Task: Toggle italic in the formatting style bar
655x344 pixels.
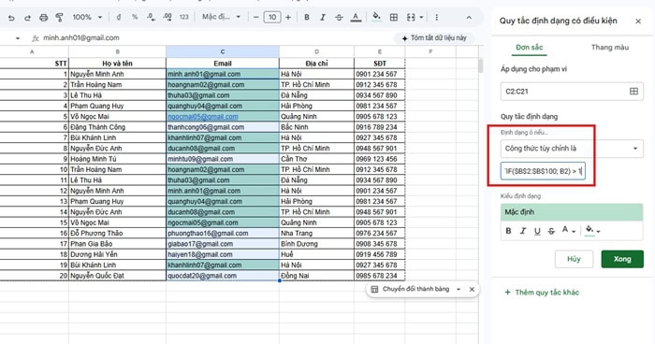Action: tap(522, 231)
